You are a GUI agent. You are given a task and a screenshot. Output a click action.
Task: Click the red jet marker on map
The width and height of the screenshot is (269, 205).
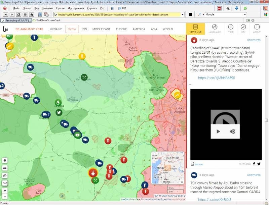pos(93,172)
